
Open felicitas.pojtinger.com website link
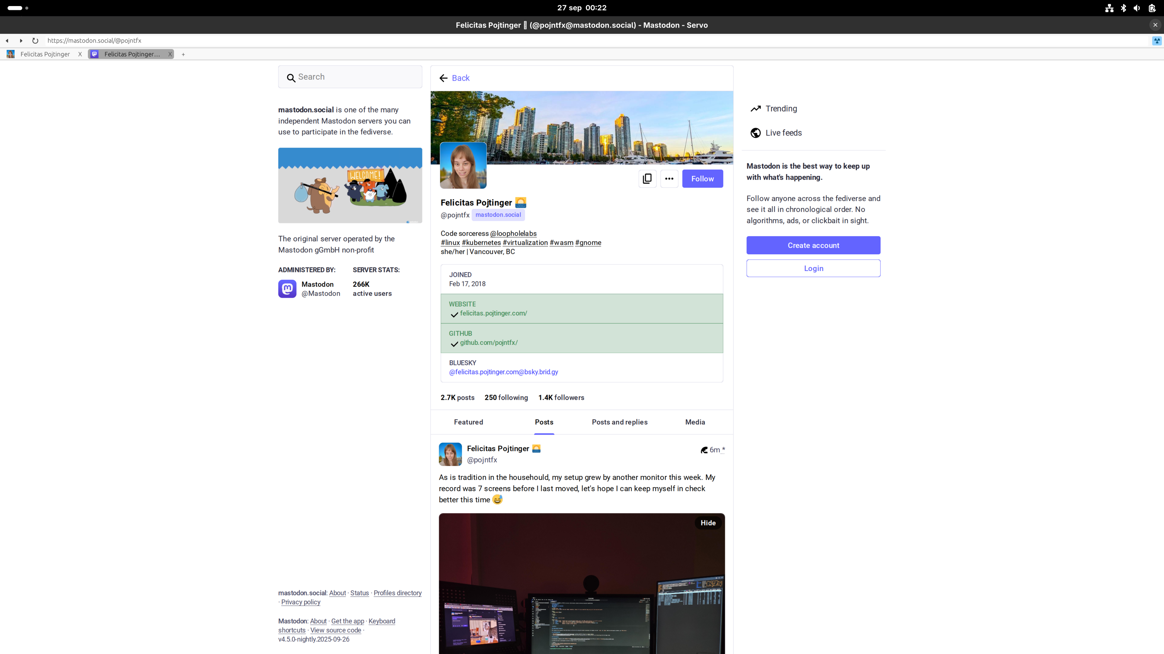coord(493,313)
